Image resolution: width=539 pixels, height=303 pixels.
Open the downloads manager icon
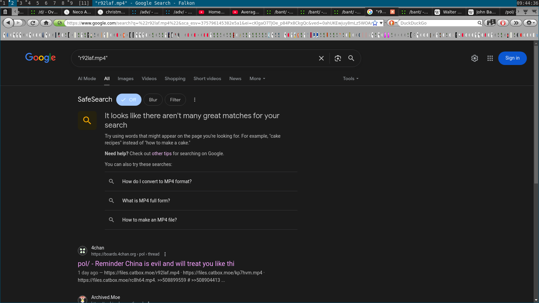coord(490,23)
